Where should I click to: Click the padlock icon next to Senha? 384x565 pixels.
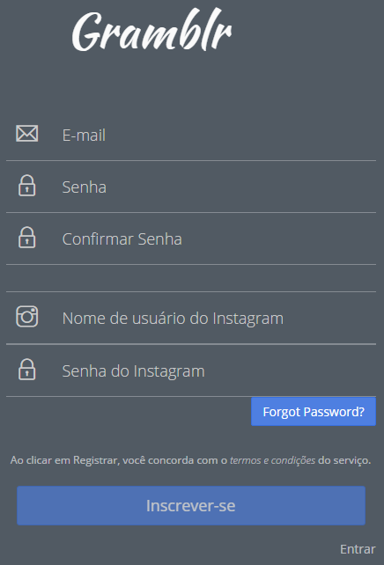coord(27,186)
